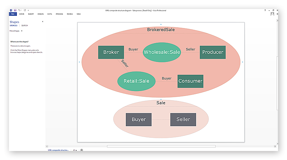This screenshot has width=287, height=160.
Task: Select the Wholesale:Sale green ellipse shape
Action: pyautogui.click(x=162, y=52)
